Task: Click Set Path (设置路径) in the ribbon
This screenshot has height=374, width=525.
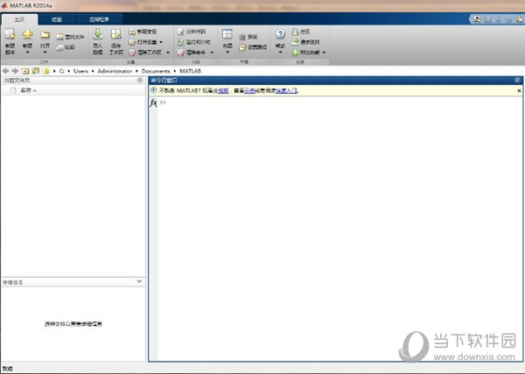Action: coord(253,47)
